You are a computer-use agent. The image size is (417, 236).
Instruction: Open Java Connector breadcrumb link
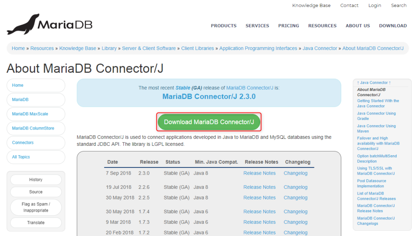click(x=320, y=48)
